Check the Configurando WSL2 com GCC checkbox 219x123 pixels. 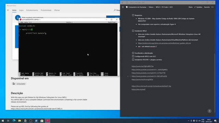coord(133,56)
